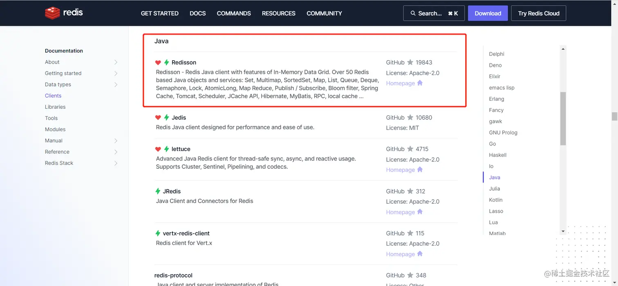Select Delphi in the language list
The width and height of the screenshot is (618, 286).
(x=497, y=54)
